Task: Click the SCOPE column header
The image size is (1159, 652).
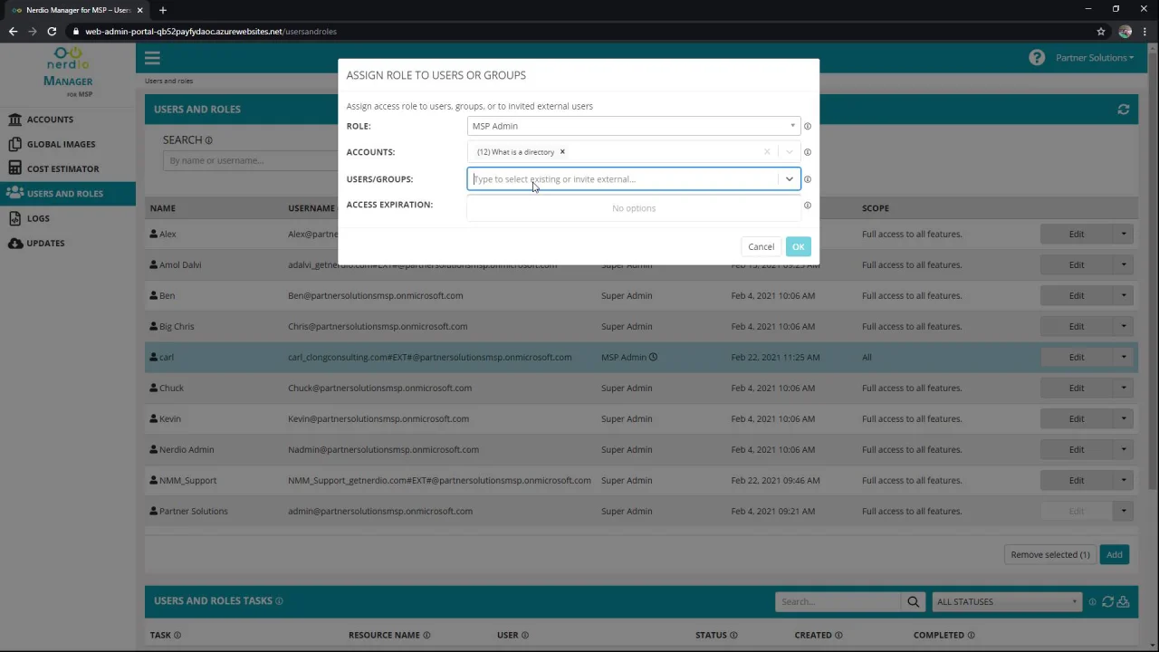Action: click(876, 208)
